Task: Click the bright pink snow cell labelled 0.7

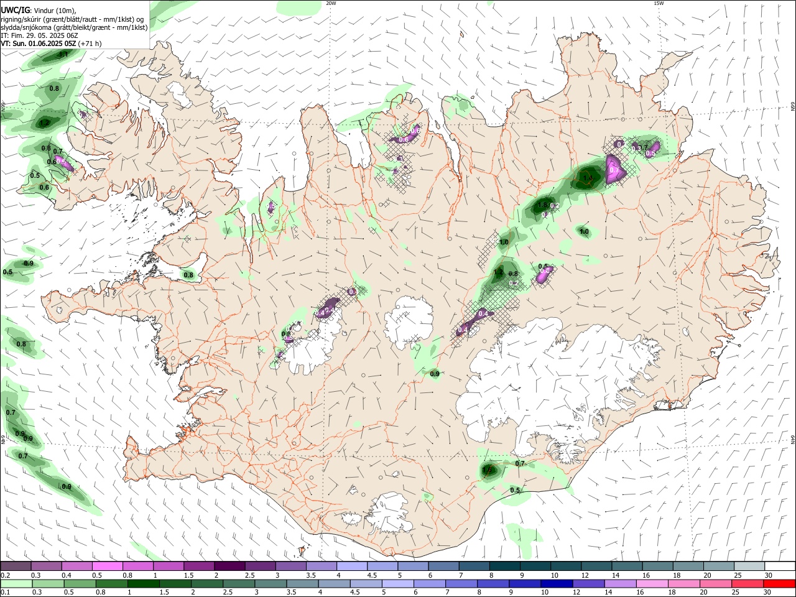Action: tap(615, 170)
